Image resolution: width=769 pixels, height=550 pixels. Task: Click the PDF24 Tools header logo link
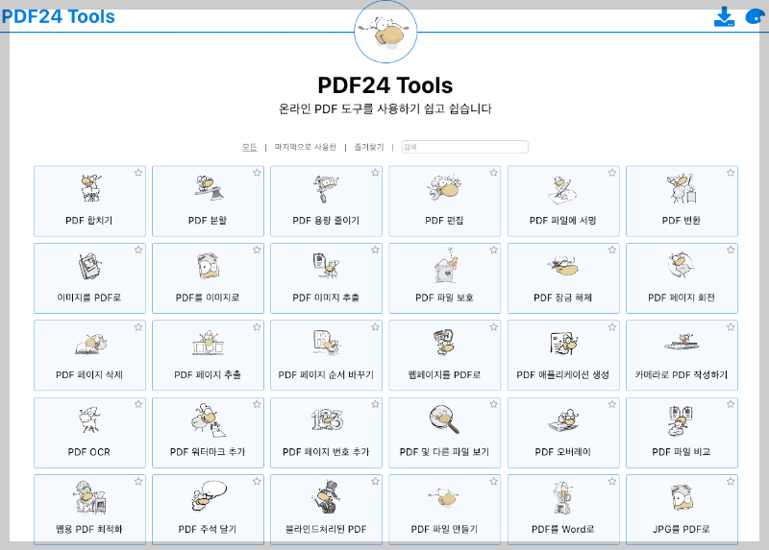point(58,16)
